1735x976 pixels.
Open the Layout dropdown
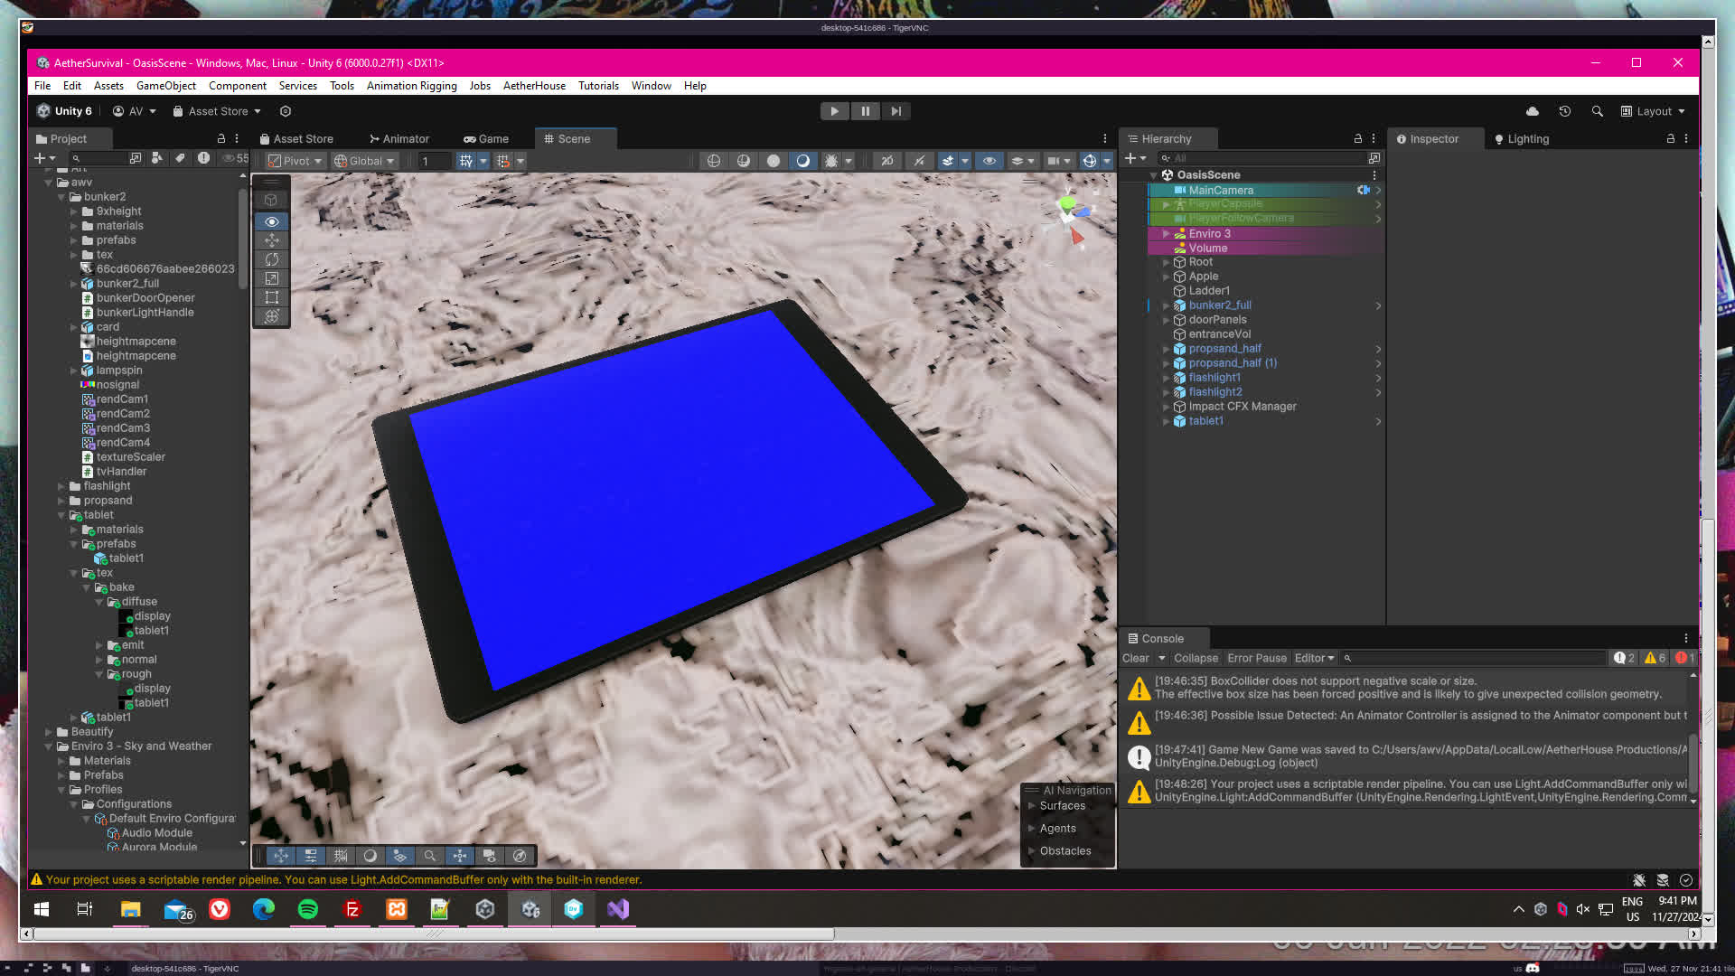click(1653, 111)
